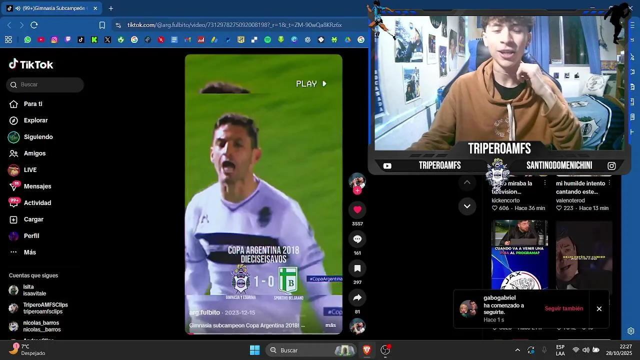Open Spotify bookmark in bookmarks bar

pos(267,39)
